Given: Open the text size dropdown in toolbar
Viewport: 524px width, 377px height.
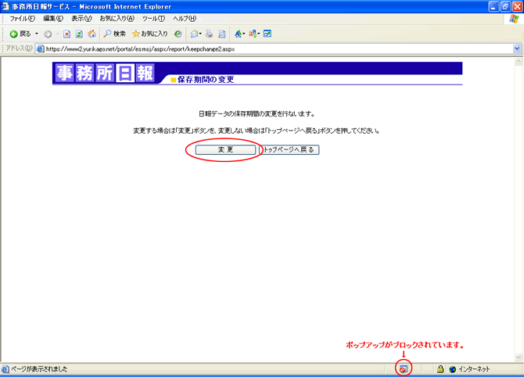Looking at the screenshot, I should coord(239,34).
